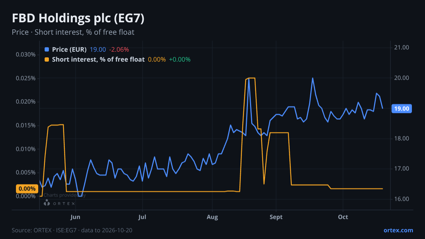Viewport: 425px width, 239px height.
Task: Open the ortex.com link
Action: coord(398,230)
